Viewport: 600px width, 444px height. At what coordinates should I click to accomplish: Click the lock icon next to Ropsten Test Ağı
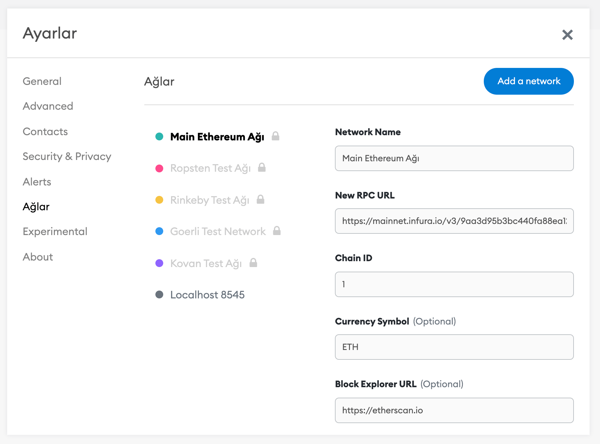(x=262, y=167)
